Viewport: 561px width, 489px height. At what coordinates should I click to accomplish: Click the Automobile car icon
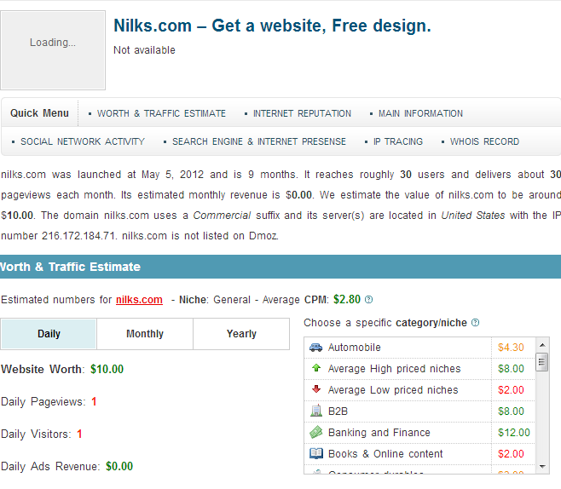[315, 347]
